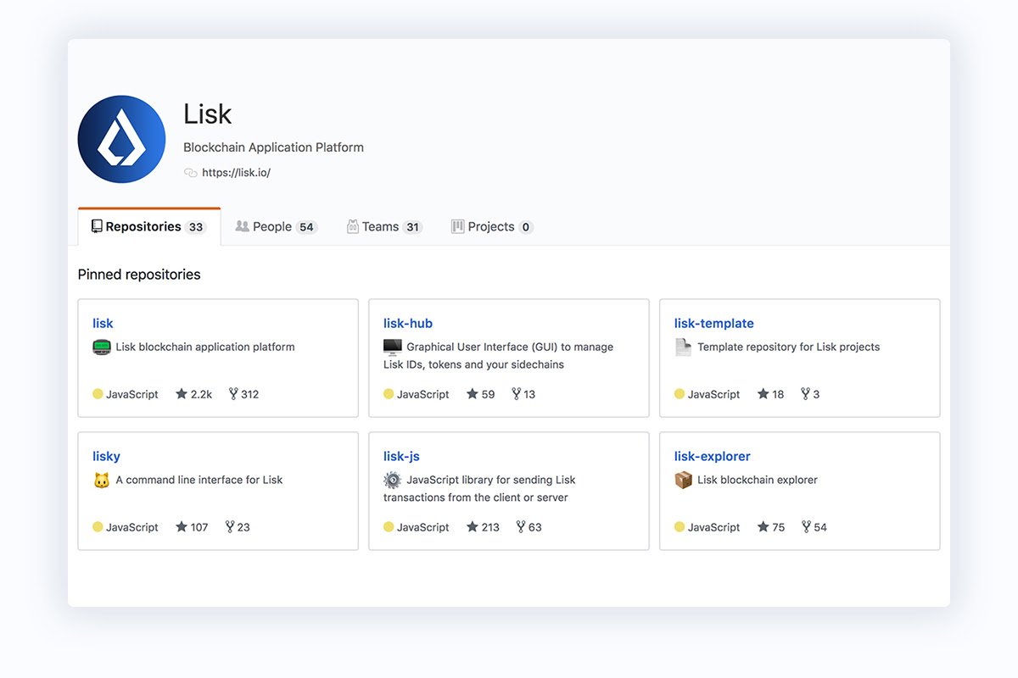Click 'Blockchain Application Platform' description text
Image resolution: width=1018 pixels, height=678 pixels.
(x=273, y=147)
